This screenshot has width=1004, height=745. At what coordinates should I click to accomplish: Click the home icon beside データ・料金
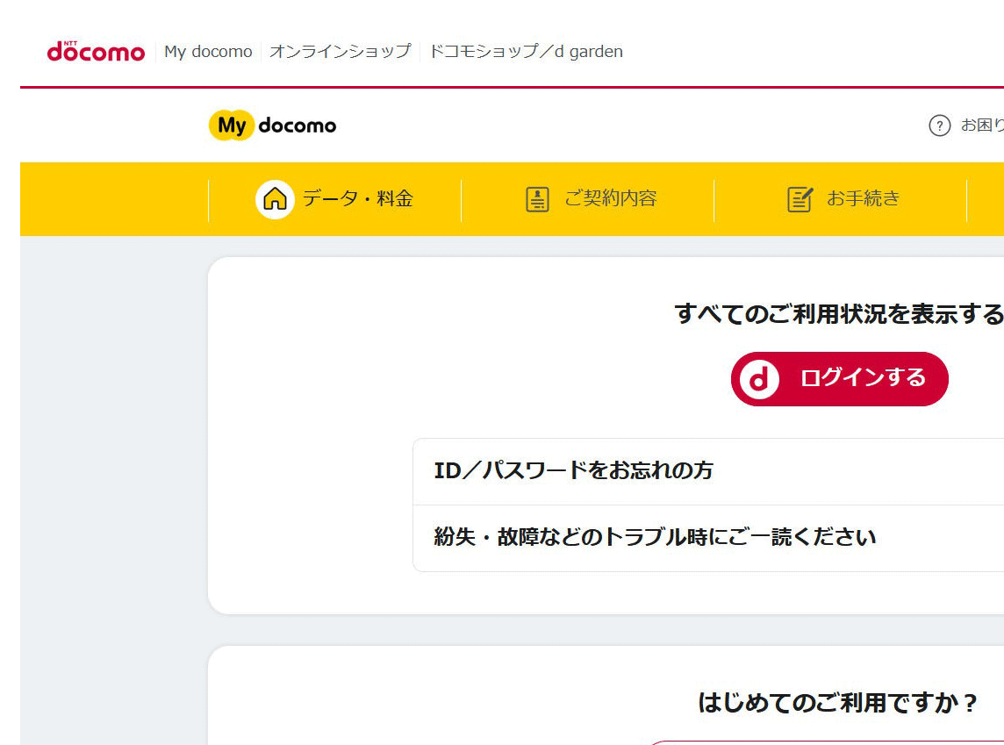[x=275, y=199]
